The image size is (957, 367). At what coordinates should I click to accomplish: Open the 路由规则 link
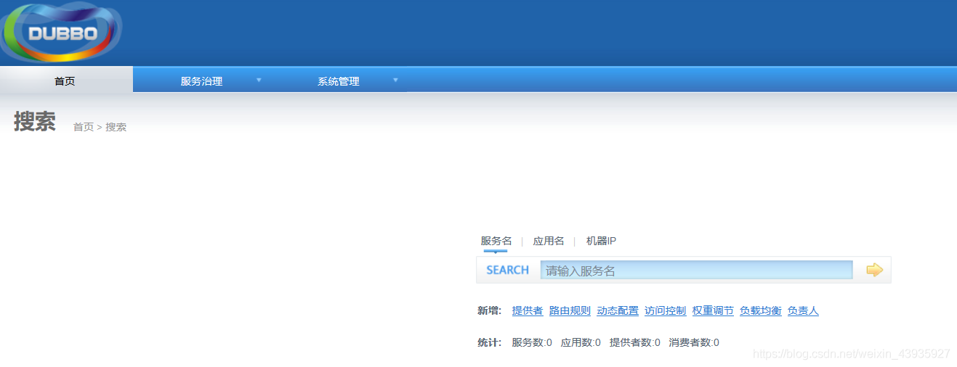pyautogui.click(x=570, y=310)
